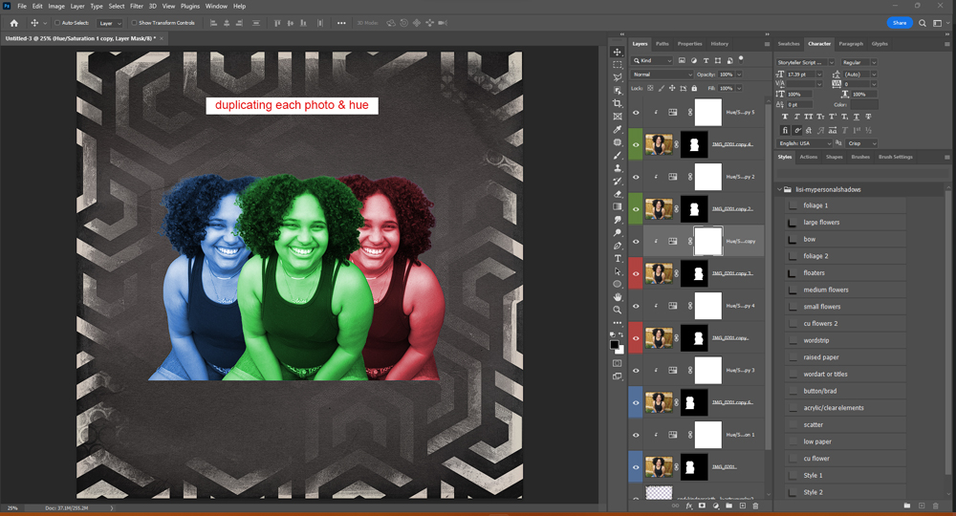Activate the Crop tool

(x=617, y=103)
